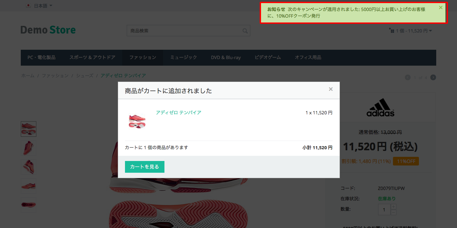Open the オフィス用品 menu
The width and height of the screenshot is (457, 228).
[x=308, y=57]
